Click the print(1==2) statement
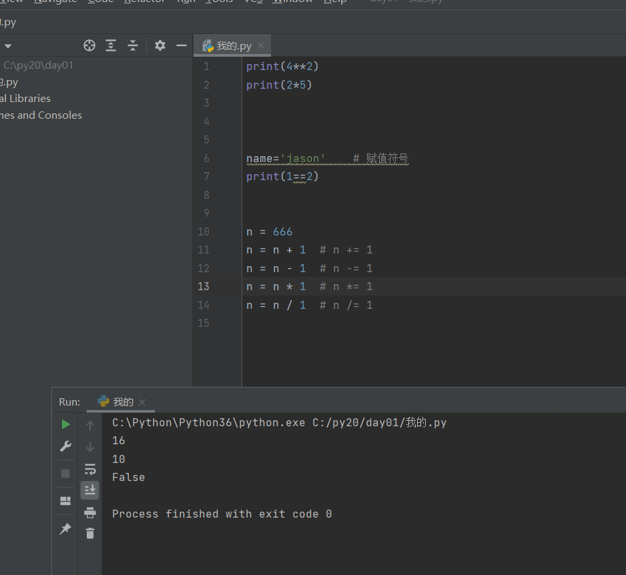This screenshot has width=626, height=575. (282, 176)
